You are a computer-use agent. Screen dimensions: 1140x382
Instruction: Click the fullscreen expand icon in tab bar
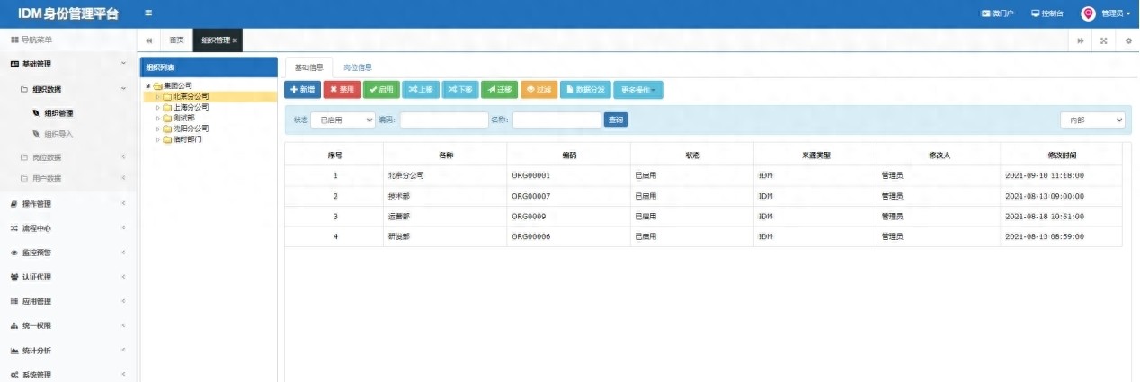click(x=1103, y=40)
